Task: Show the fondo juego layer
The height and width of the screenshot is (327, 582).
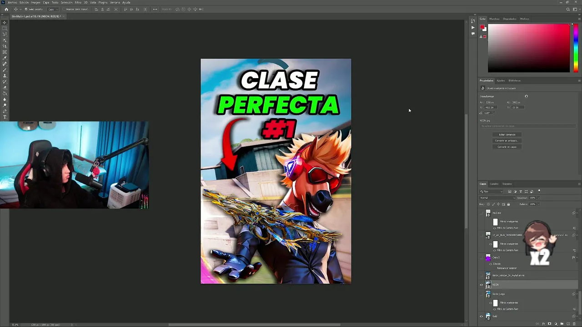Action: (x=481, y=294)
